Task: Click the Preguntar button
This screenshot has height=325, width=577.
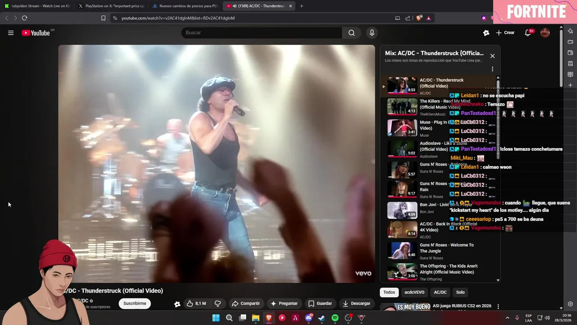Action: [x=284, y=303]
